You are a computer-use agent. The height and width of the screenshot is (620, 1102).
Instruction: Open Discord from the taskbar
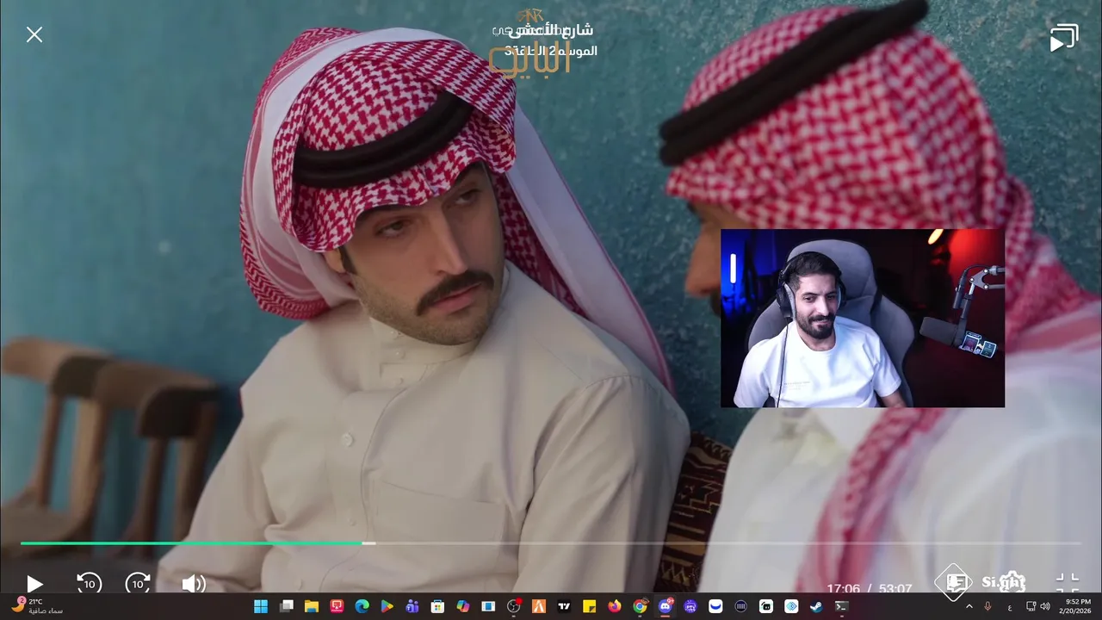coord(666,606)
